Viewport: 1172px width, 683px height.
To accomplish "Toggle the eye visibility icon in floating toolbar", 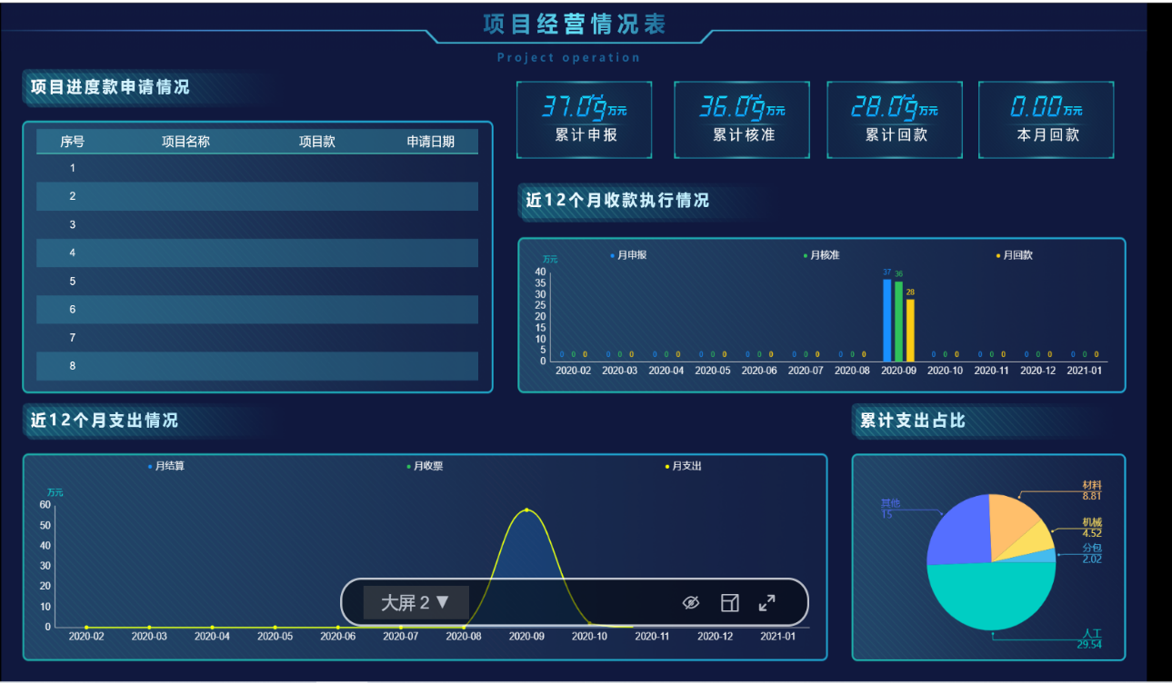I will 691,603.
